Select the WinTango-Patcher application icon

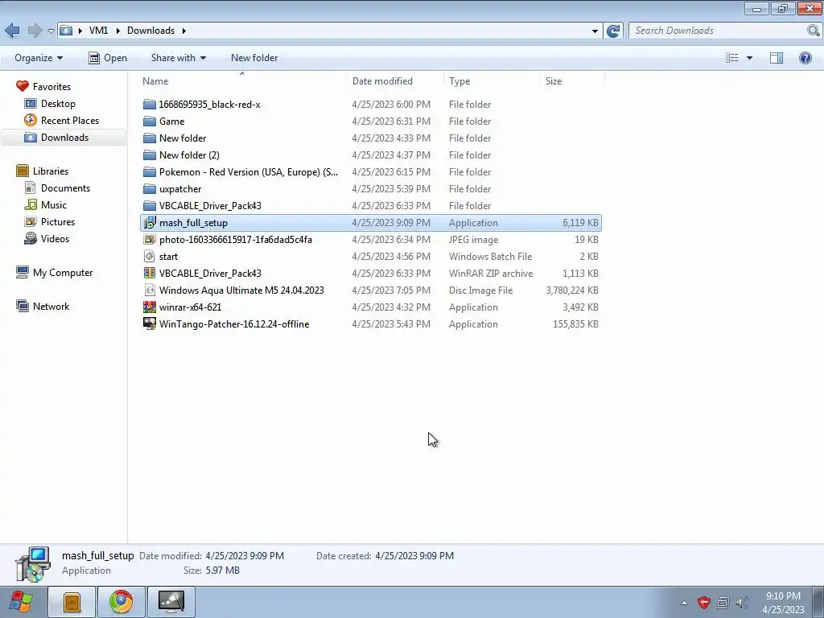click(150, 323)
